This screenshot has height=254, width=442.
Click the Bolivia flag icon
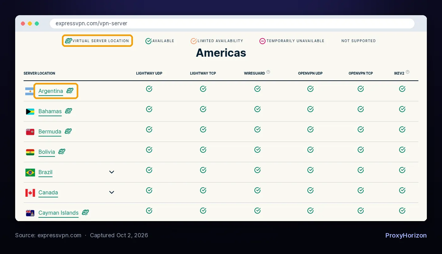[30, 152]
